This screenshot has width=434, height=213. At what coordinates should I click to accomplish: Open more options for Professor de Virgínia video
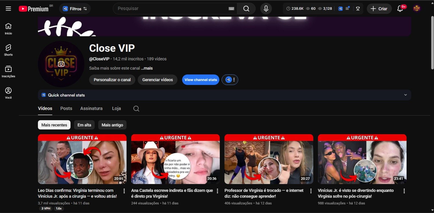(311, 191)
